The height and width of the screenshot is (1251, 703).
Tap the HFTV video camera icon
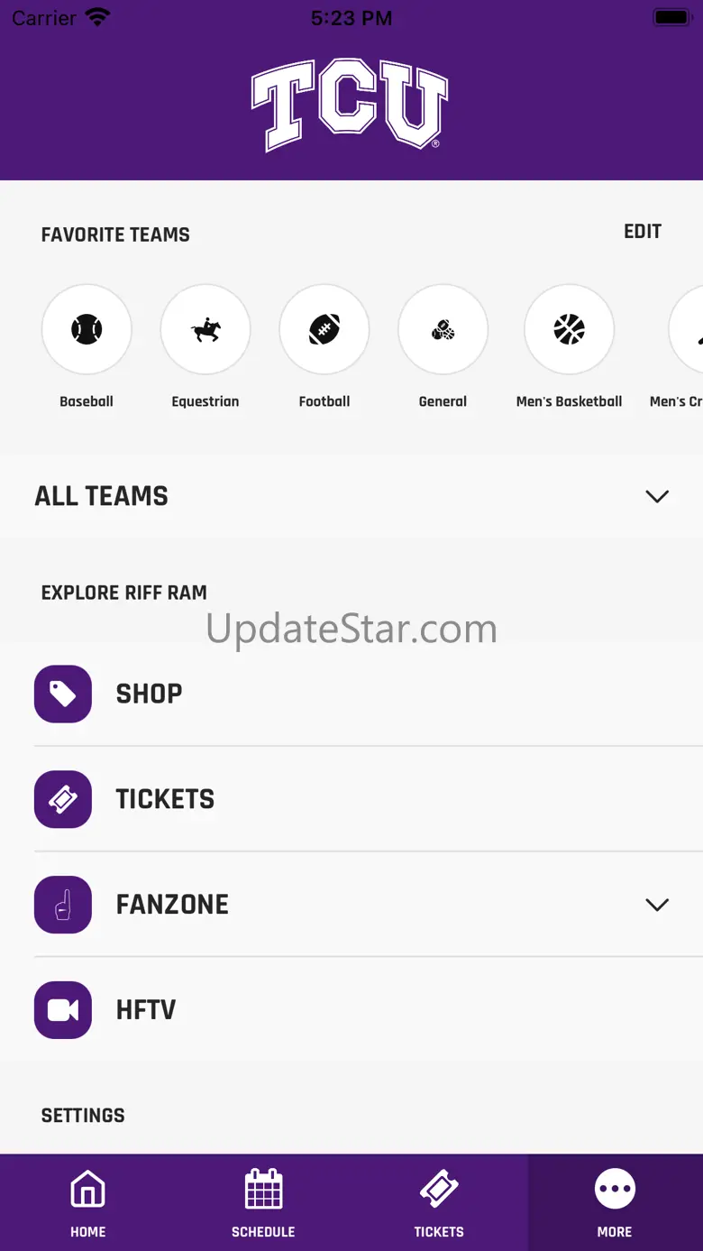(x=63, y=1010)
